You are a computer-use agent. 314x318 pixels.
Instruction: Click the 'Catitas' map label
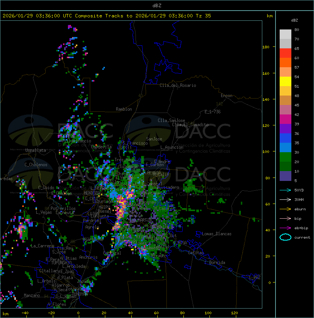pyautogui.click(x=196, y=253)
